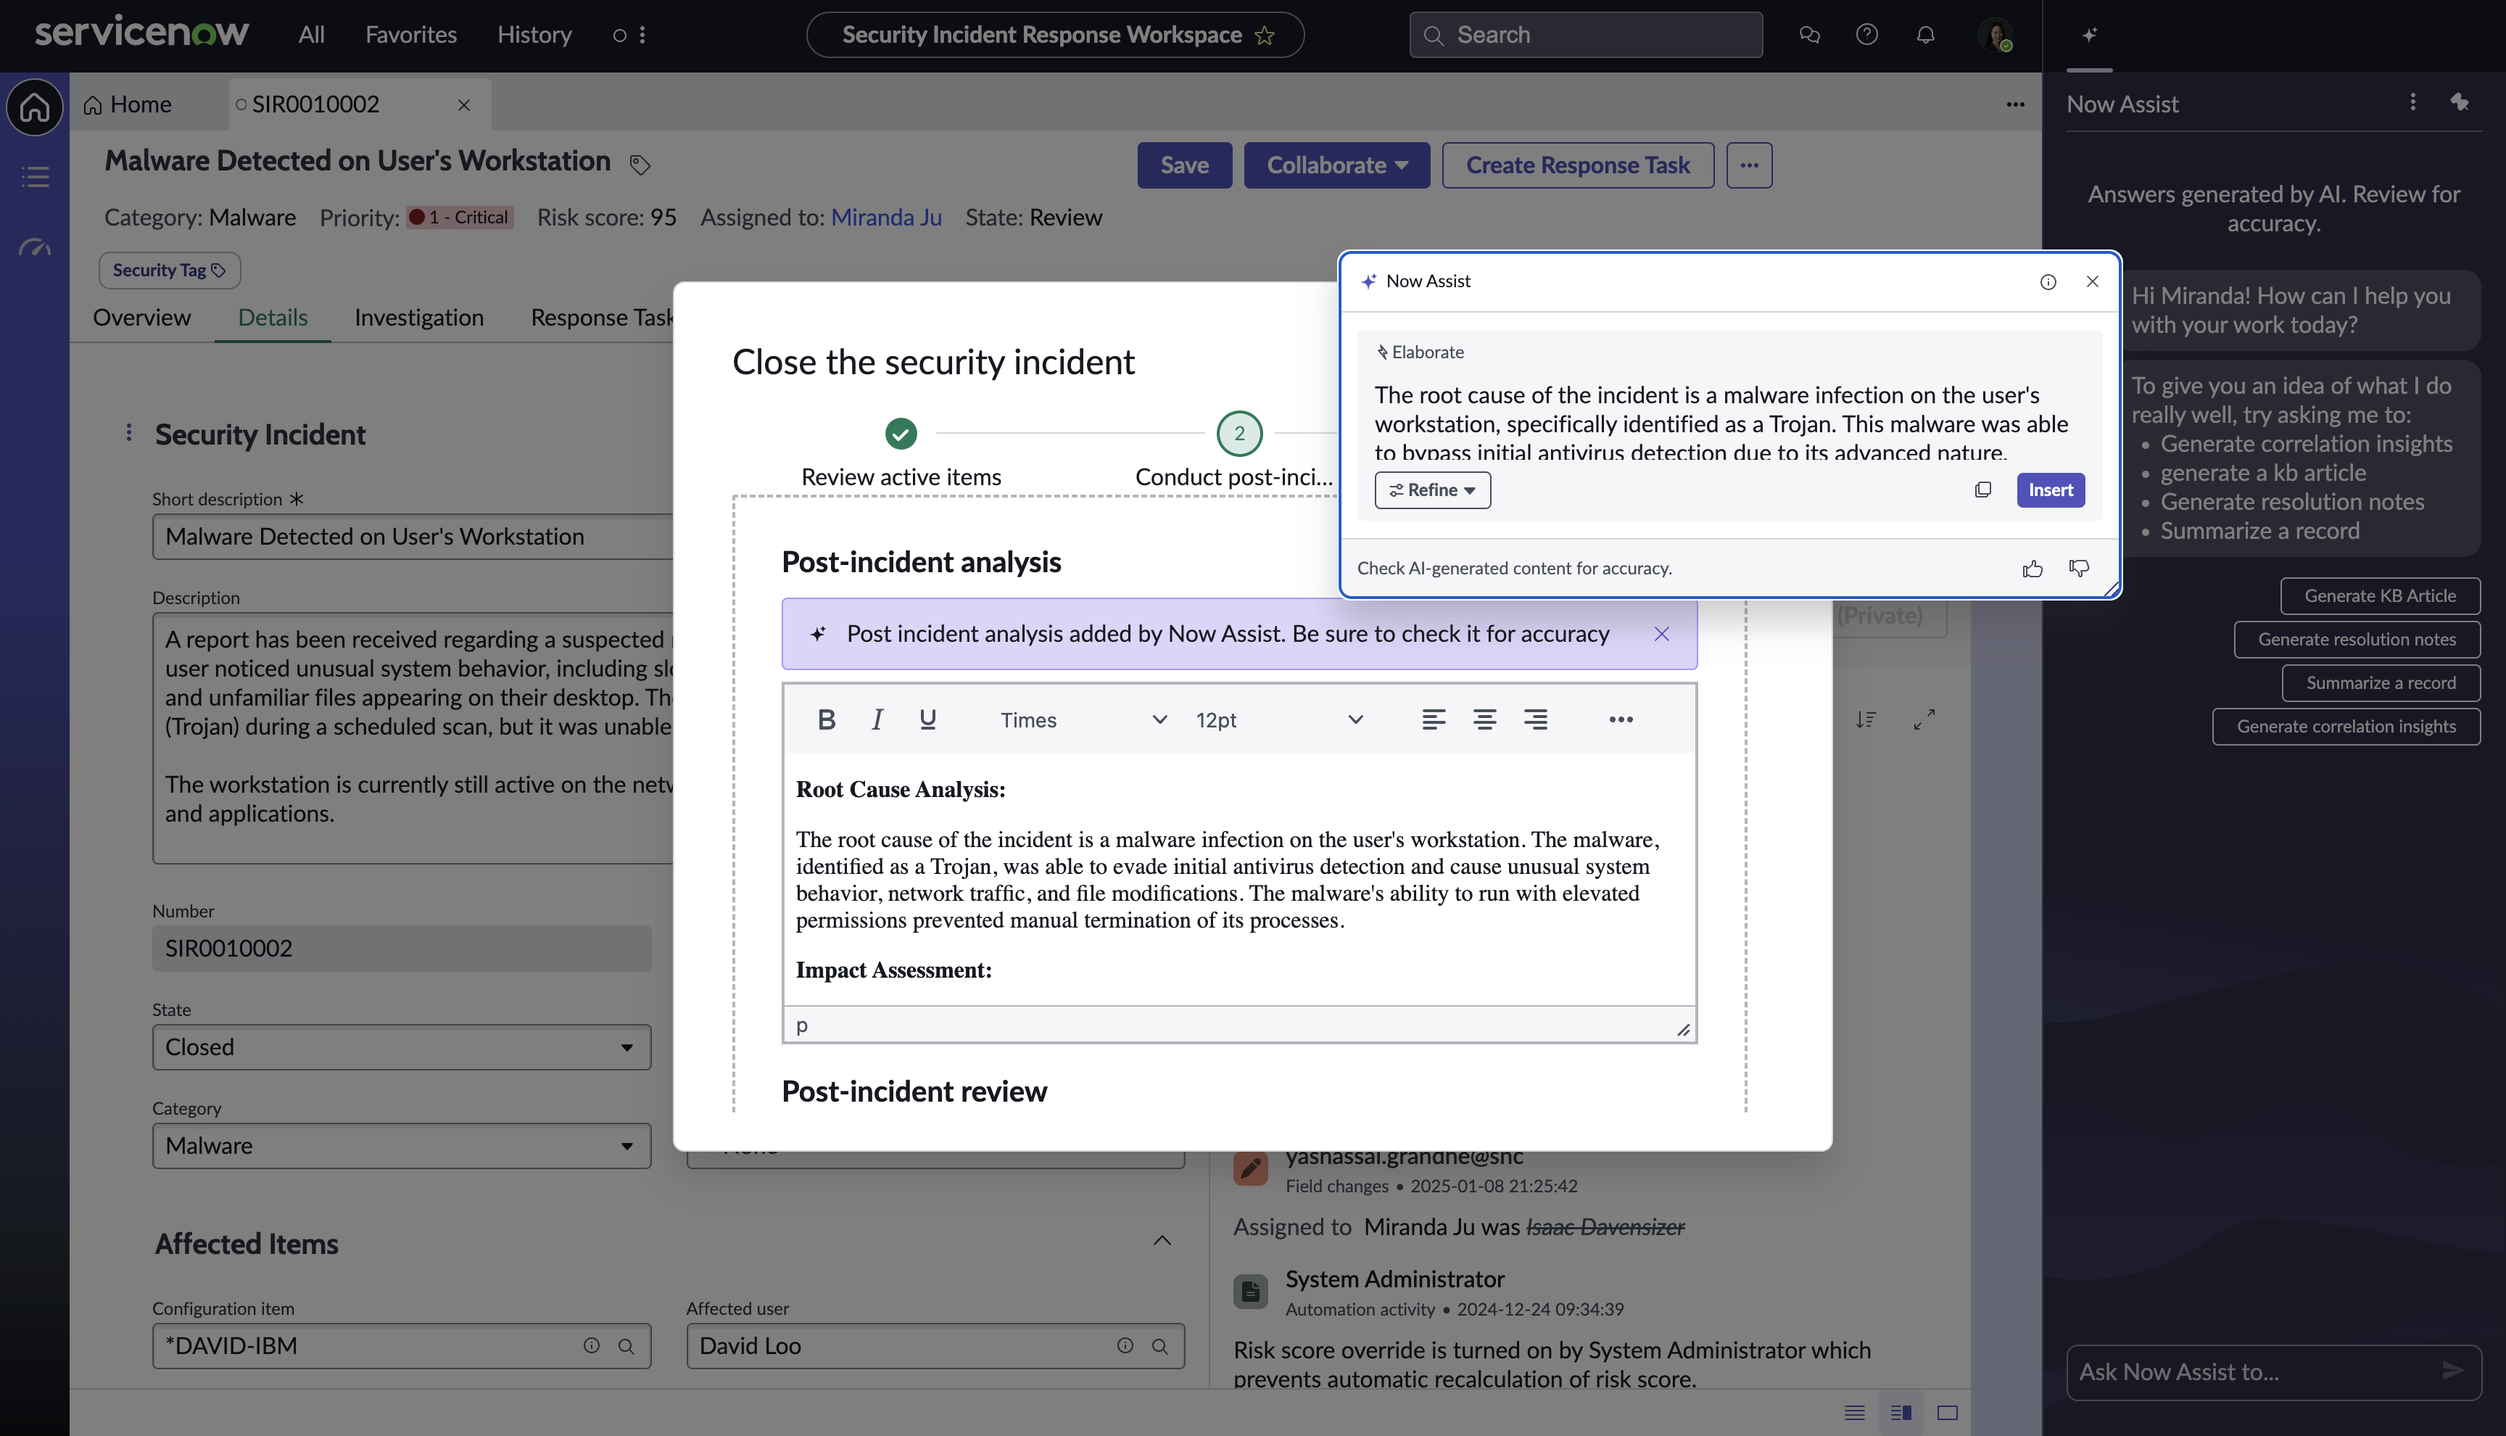Open Now Assist panel options menu
The width and height of the screenshot is (2506, 1436).
[2412, 102]
